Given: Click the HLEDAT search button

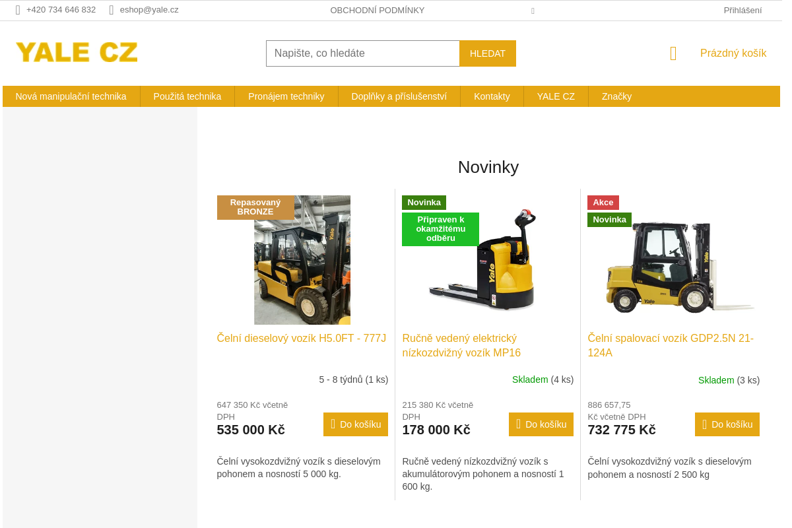Looking at the screenshot, I should 488,53.
